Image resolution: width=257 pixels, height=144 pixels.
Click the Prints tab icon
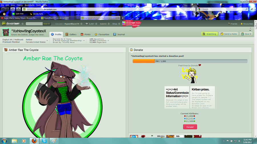click(82, 34)
